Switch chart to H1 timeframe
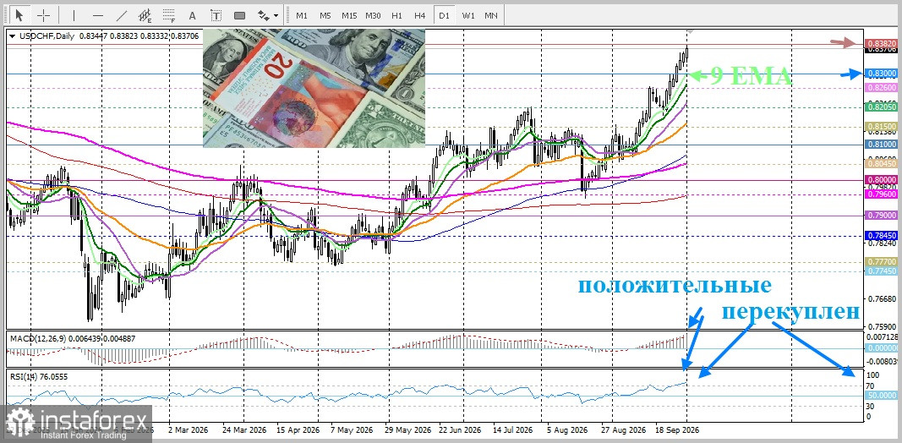 (396, 15)
